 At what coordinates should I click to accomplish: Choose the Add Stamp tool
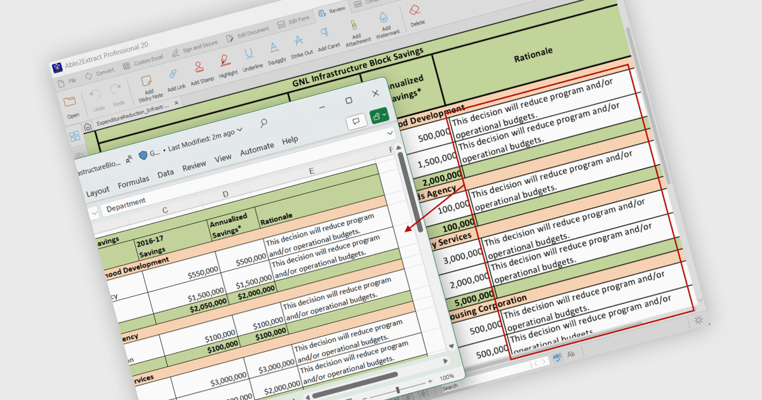coord(201,74)
